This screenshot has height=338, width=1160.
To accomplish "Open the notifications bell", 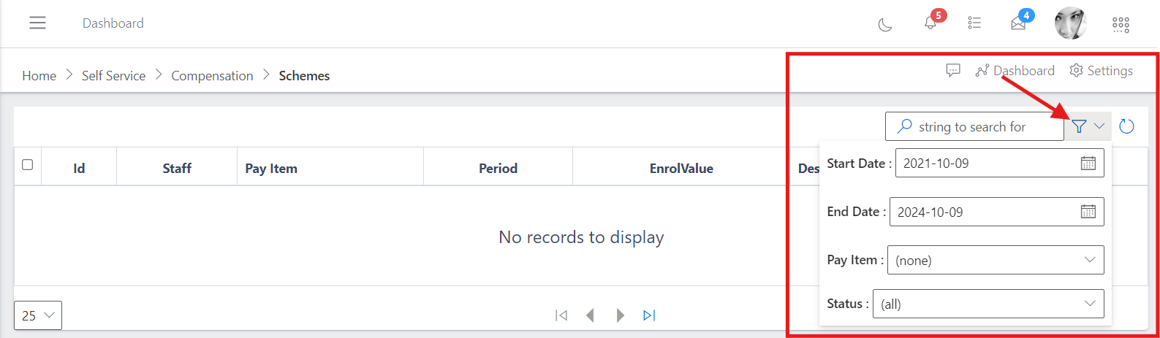I will [930, 23].
